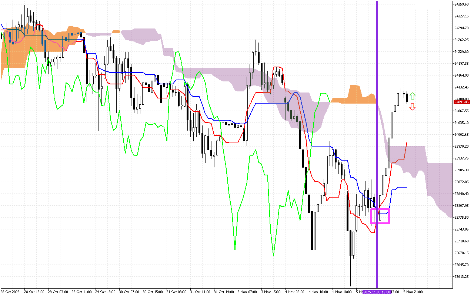Click the 5 Nov 21:00 time label

click(414, 292)
